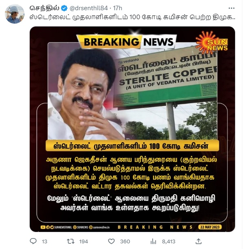Viewport: 244px width, 249px height.
Task: Open the @drsenthil84 handle link
Action: (89, 8)
